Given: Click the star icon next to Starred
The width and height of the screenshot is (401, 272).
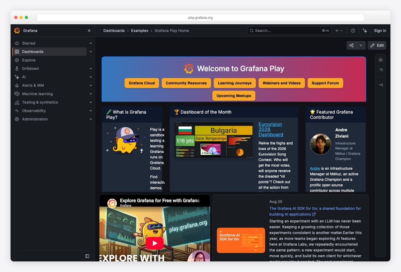Looking at the screenshot, I should click(x=17, y=43).
